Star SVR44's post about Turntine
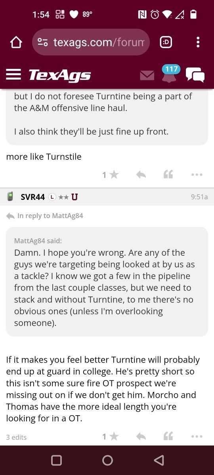The width and height of the screenshot is (214, 475). (111, 437)
